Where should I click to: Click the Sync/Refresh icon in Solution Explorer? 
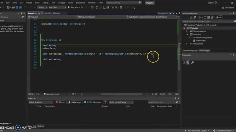tap(205, 18)
